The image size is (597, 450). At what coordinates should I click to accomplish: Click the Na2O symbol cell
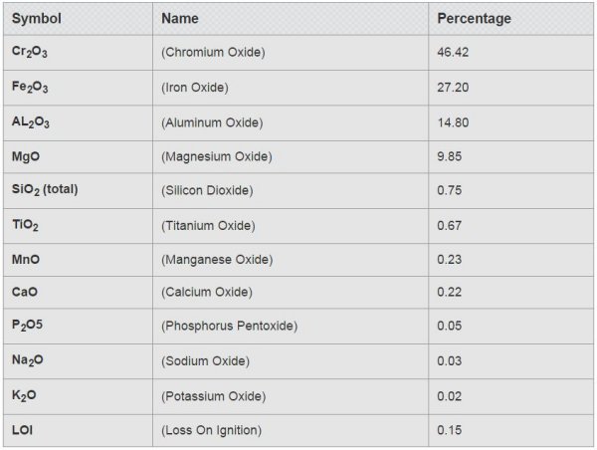[x=28, y=361]
